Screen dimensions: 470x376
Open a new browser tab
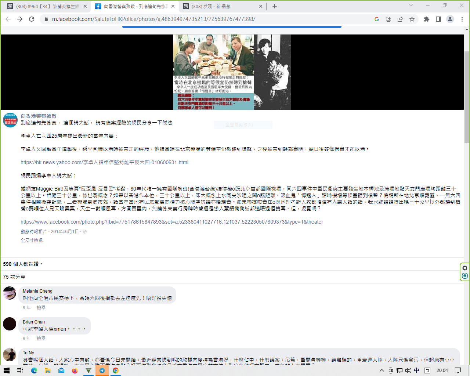click(x=275, y=6)
